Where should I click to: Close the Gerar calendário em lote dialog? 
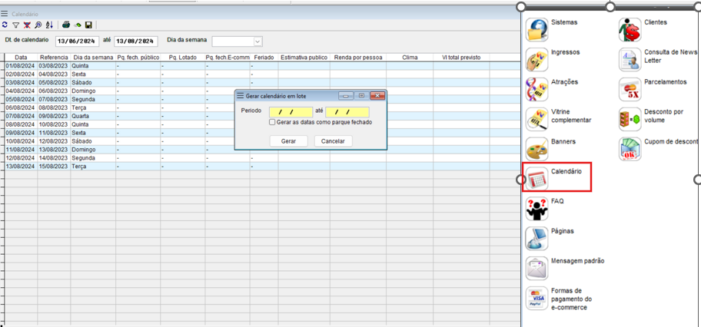point(377,96)
